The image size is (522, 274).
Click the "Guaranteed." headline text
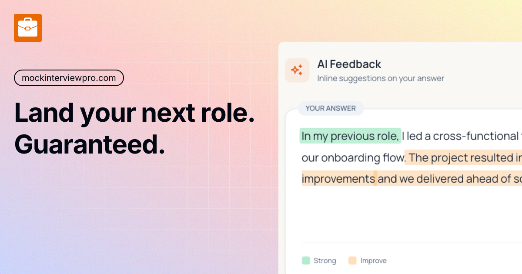coord(90,145)
